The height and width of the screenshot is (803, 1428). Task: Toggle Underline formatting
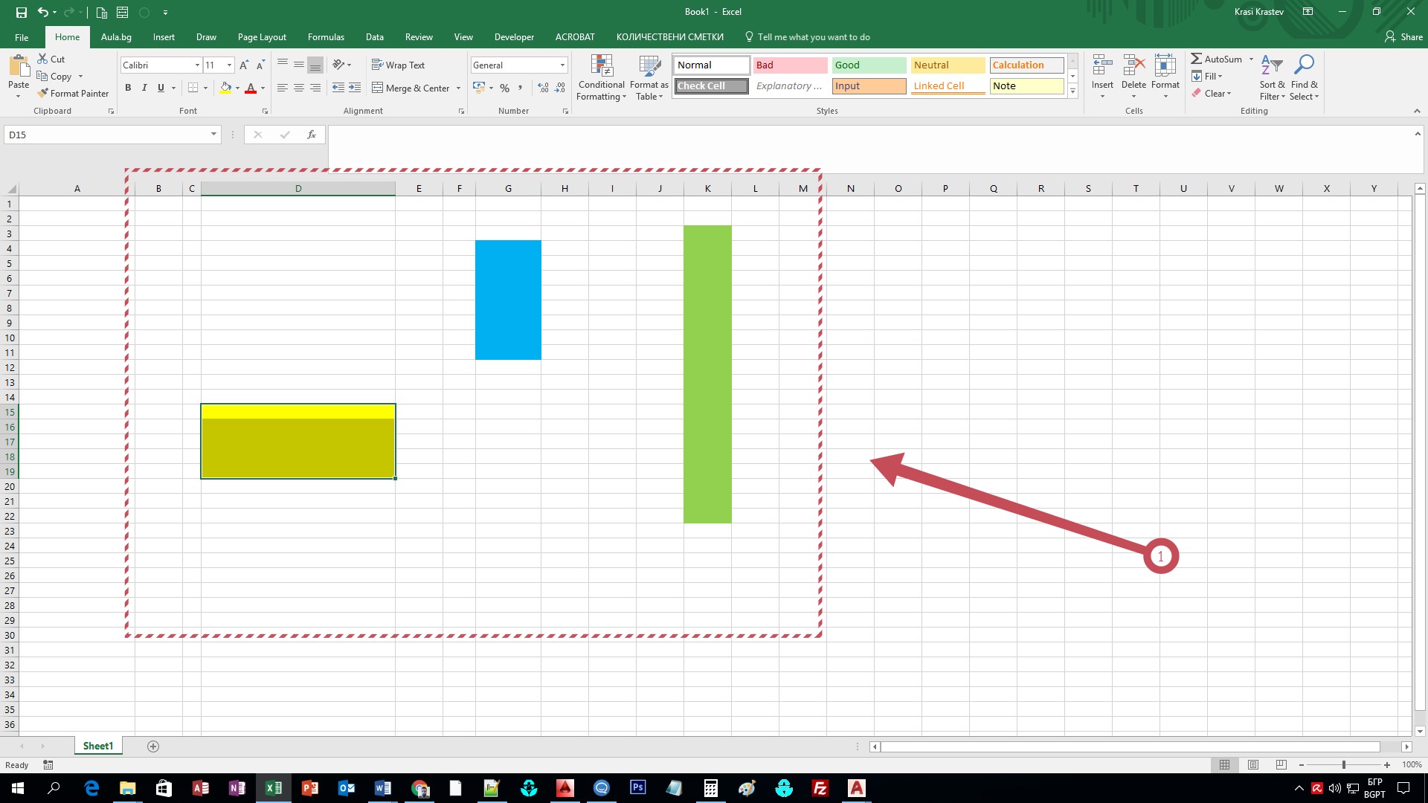tap(161, 88)
